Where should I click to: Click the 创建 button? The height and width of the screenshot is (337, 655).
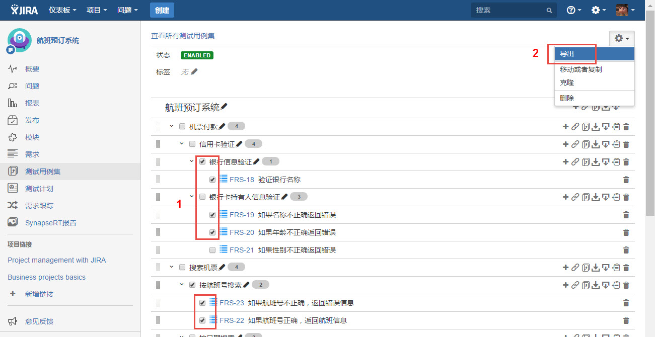pos(162,10)
